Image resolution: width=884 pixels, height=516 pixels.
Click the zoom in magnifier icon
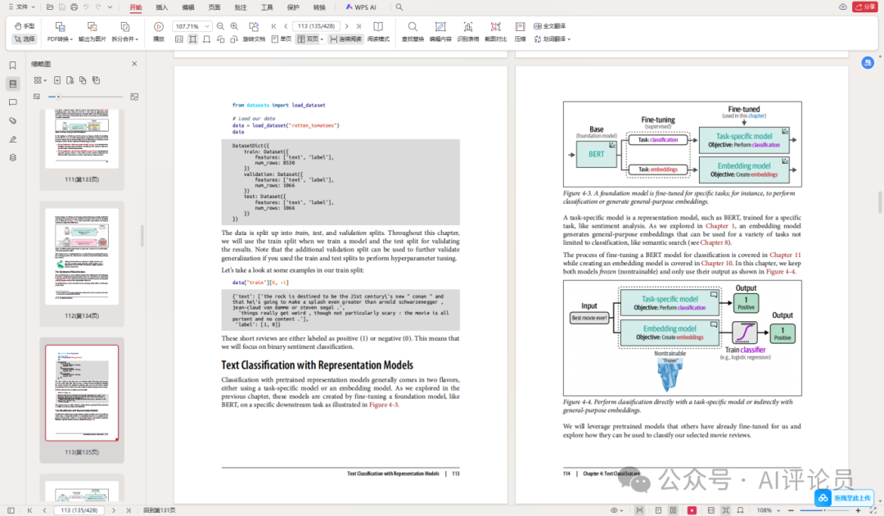(x=235, y=26)
